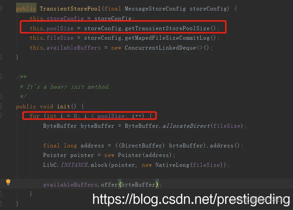
Task: Collapse the for loop fold marker
Action: point(1,116)
